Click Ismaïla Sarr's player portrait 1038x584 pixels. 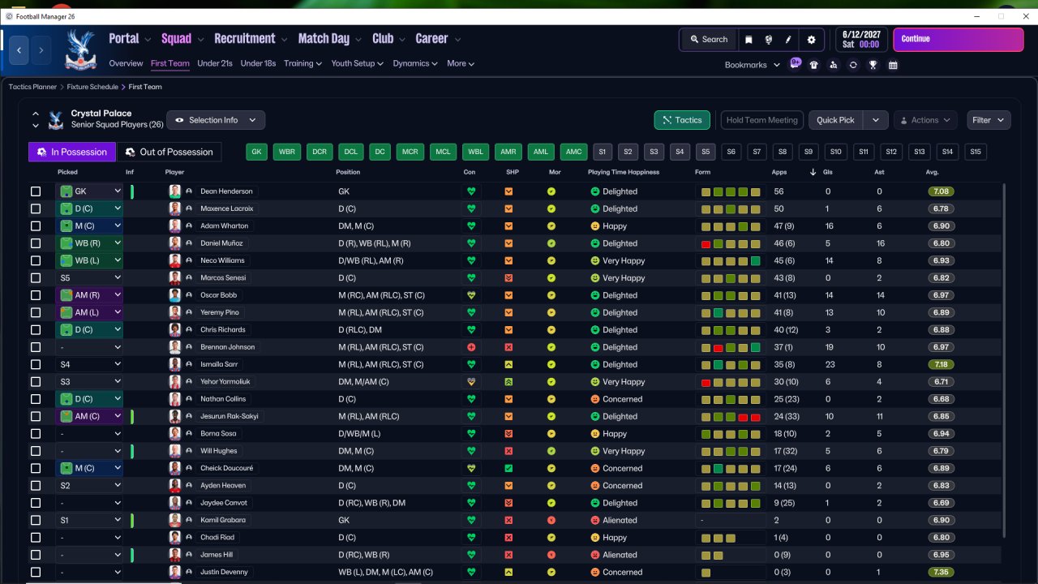174,364
